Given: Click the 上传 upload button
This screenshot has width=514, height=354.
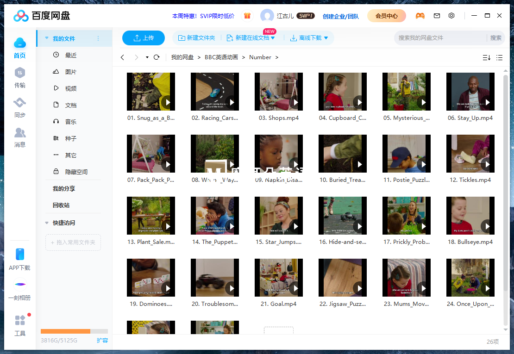Looking at the screenshot, I should (x=144, y=38).
